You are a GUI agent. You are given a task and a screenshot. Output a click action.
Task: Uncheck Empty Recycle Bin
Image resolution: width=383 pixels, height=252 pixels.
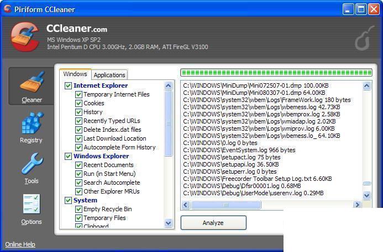coord(78,209)
